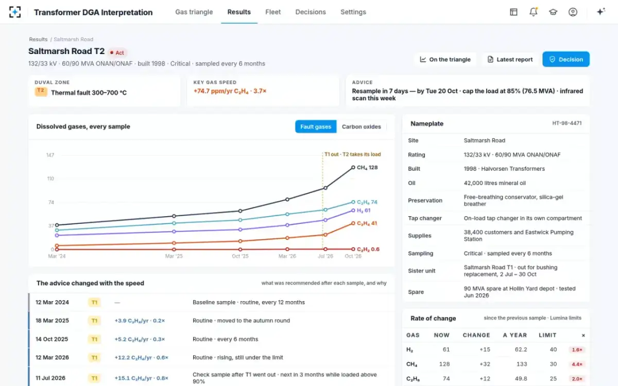
Task: Open the Gas triangle tab
Action: tap(194, 12)
